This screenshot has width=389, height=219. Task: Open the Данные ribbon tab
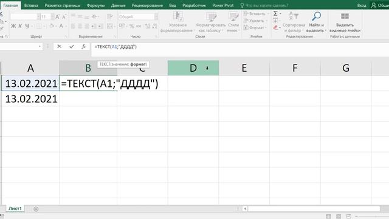click(x=118, y=5)
